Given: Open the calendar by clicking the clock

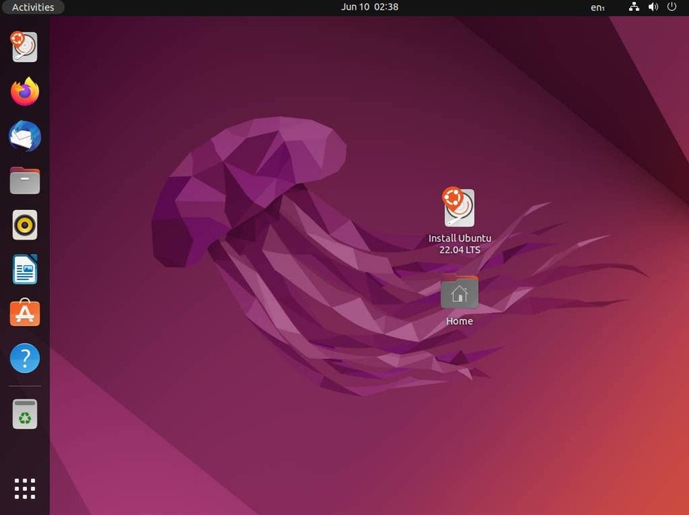Looking at the screenshot, I should point(371,7).
